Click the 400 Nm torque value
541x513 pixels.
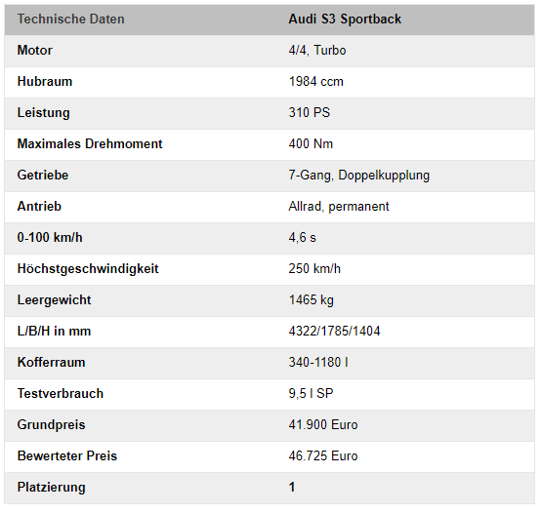(311, 144)
